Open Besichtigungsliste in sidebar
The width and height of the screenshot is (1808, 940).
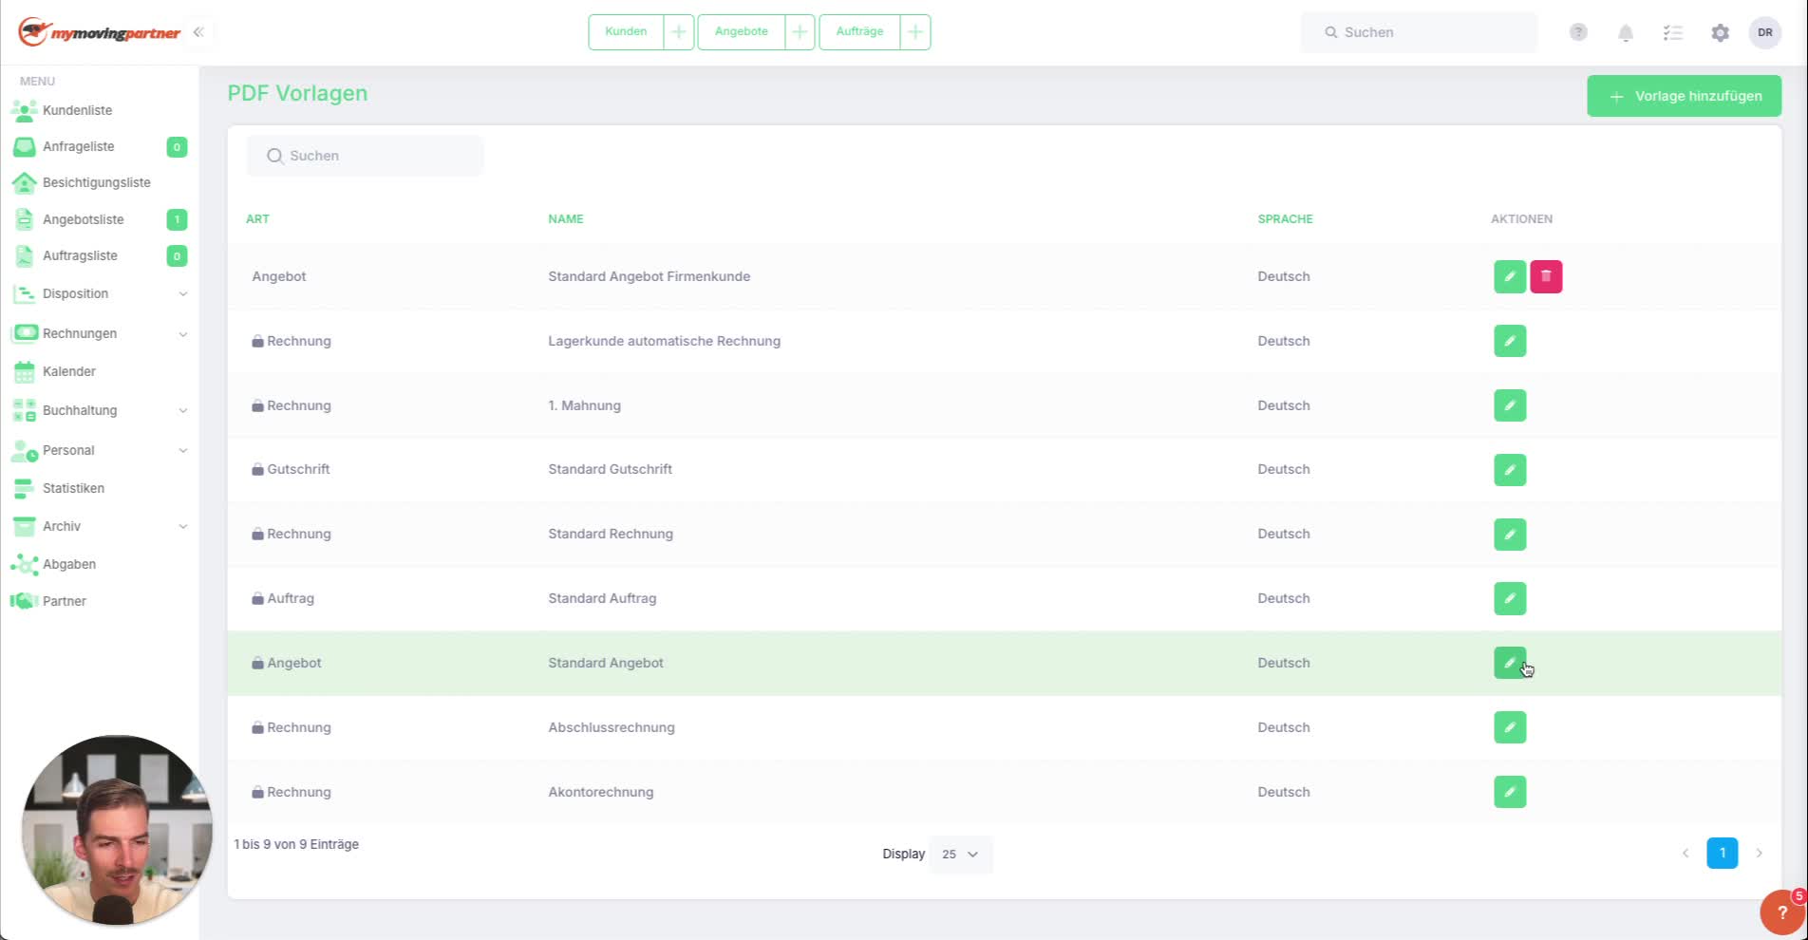point(96,182)
